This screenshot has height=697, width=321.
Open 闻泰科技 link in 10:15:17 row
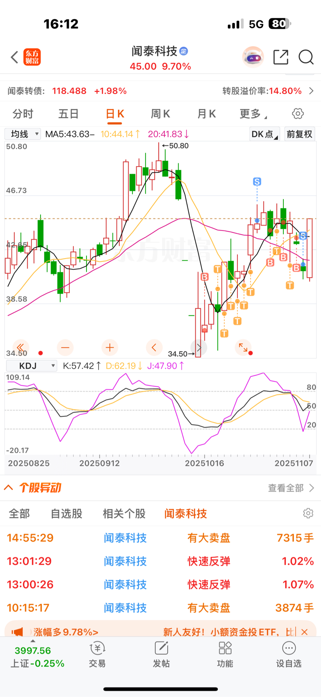(x=125, y=608)
